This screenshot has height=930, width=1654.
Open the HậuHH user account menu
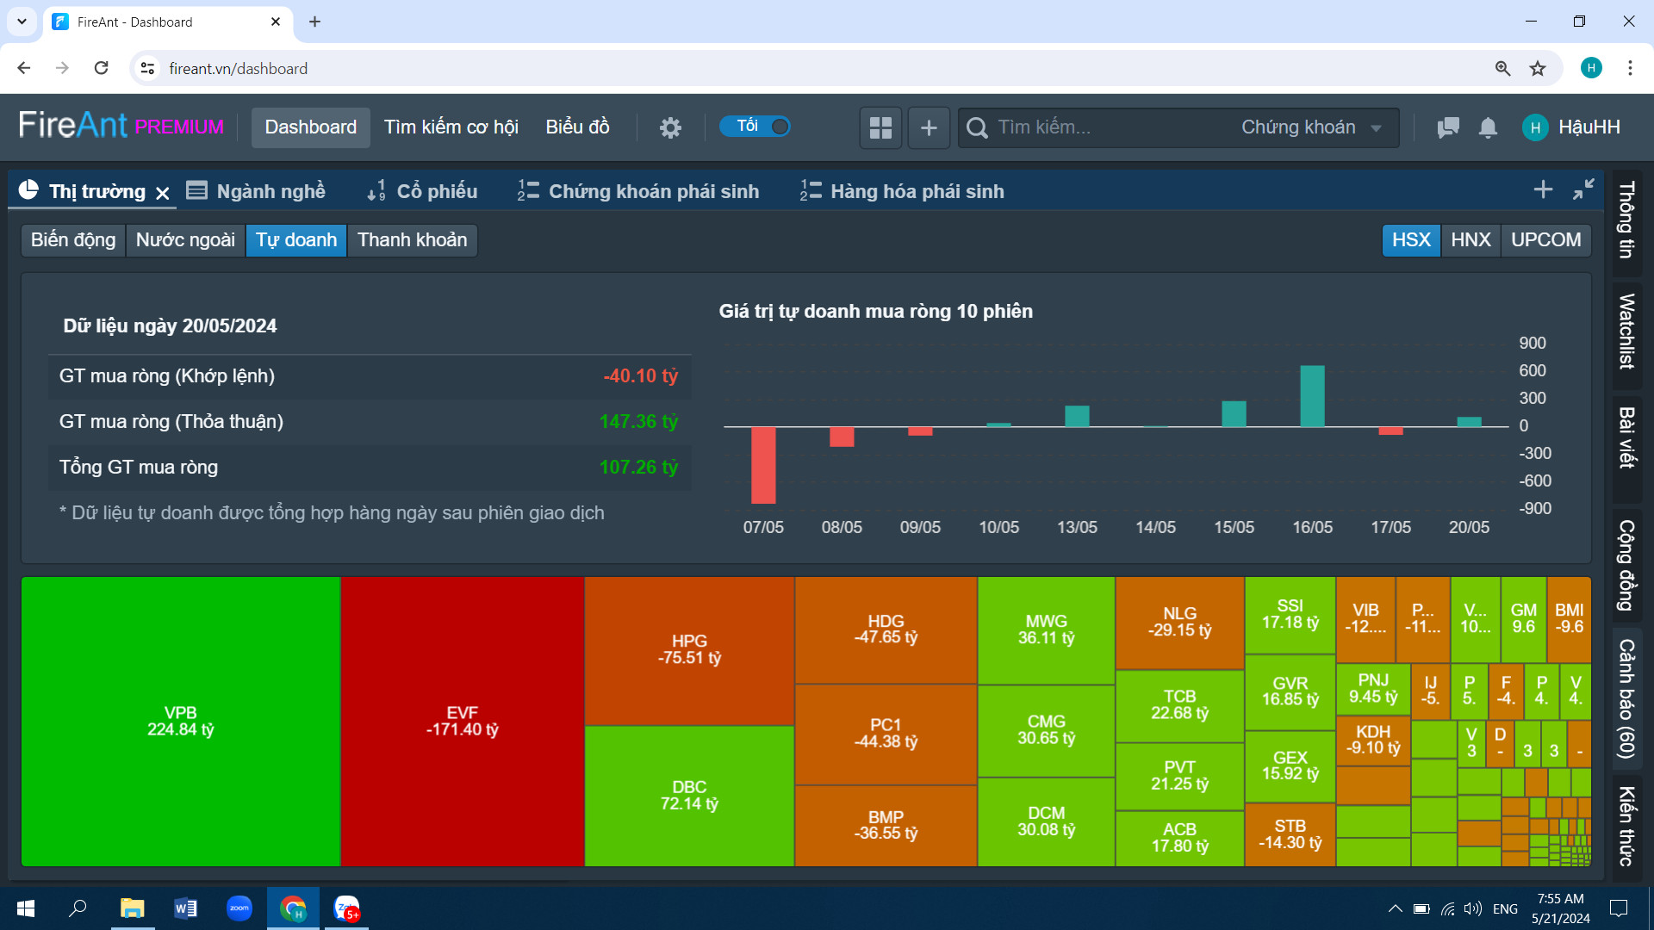(1572, 127)
